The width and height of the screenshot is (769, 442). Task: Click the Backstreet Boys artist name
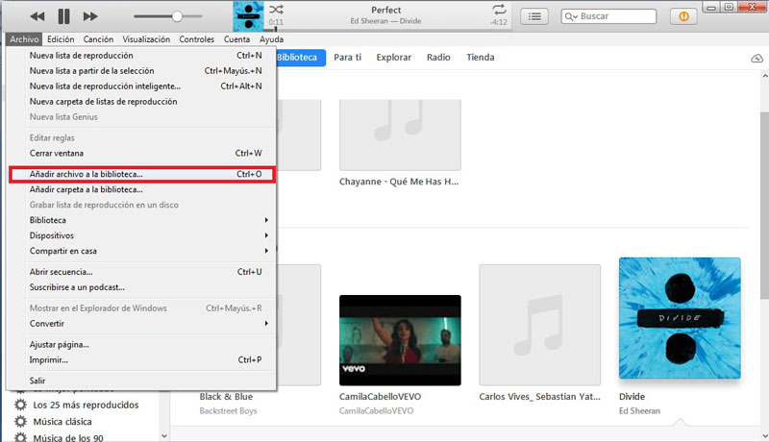(228, 410)
